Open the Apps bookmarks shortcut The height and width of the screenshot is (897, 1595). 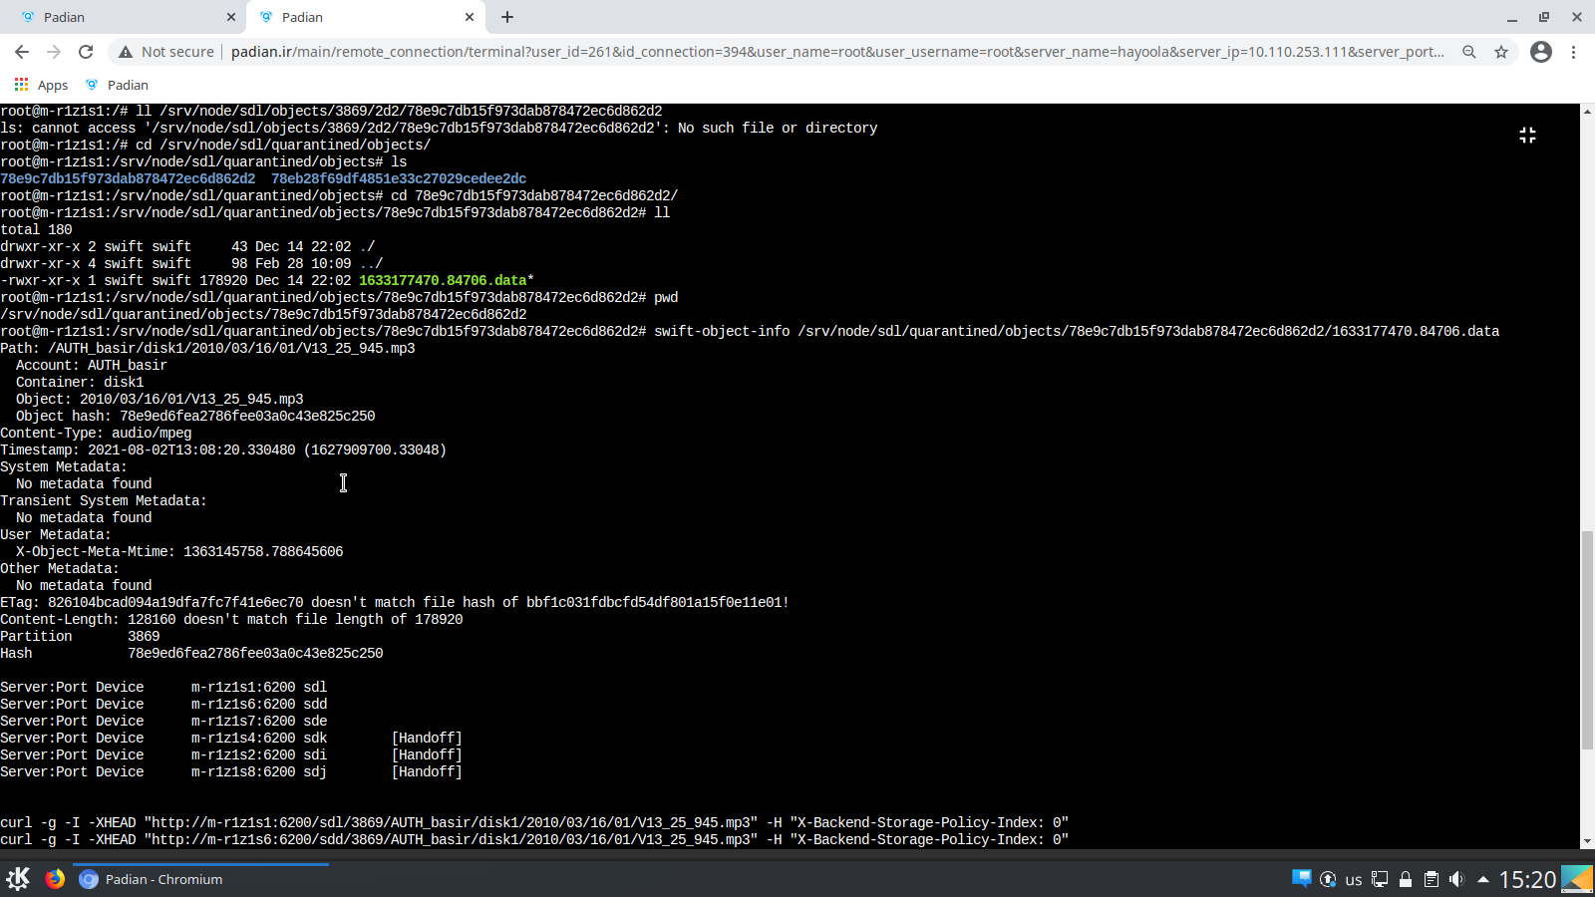click(x=41, y=85)
